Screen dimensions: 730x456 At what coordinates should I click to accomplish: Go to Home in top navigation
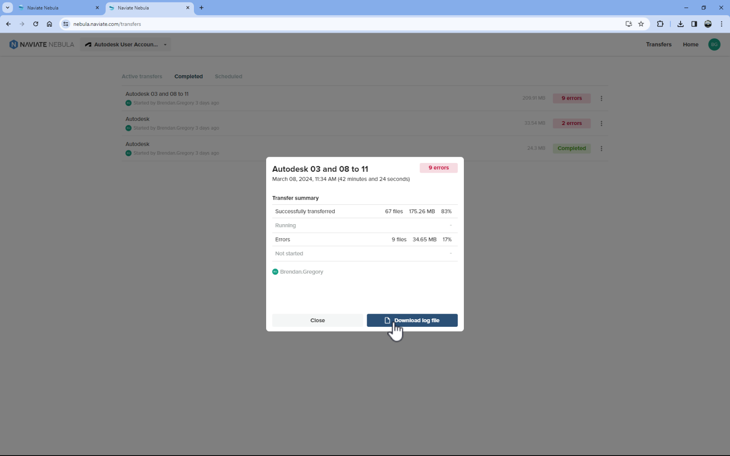click(x=690, y=44)
